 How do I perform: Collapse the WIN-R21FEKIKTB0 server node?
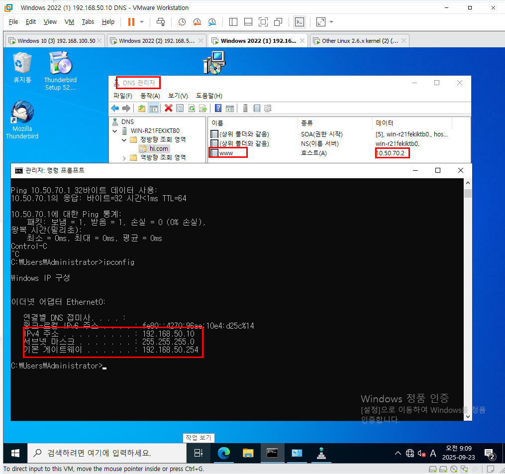click(114, 131)
